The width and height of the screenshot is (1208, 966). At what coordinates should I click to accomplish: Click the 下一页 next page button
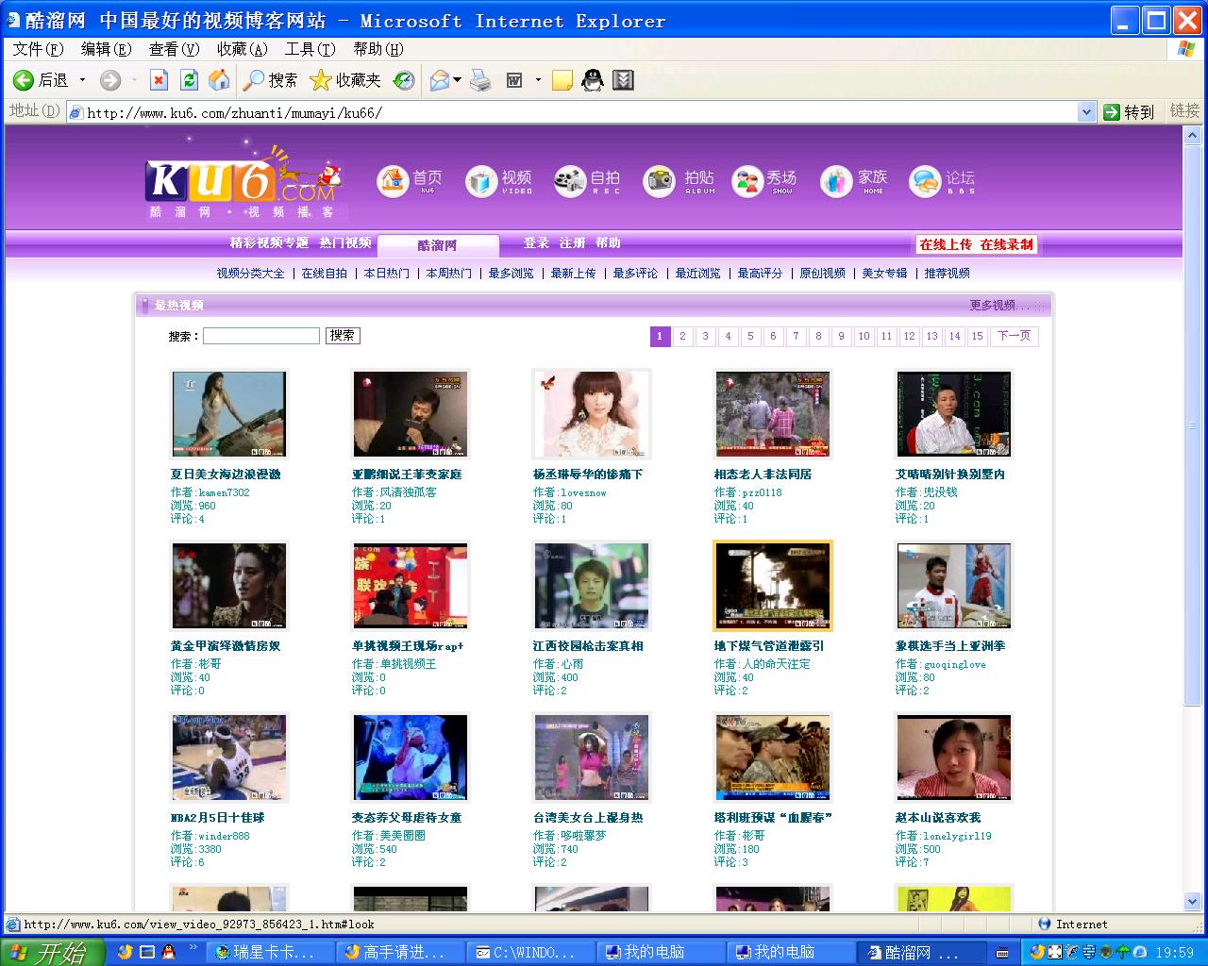click(x=1014, y=336)
